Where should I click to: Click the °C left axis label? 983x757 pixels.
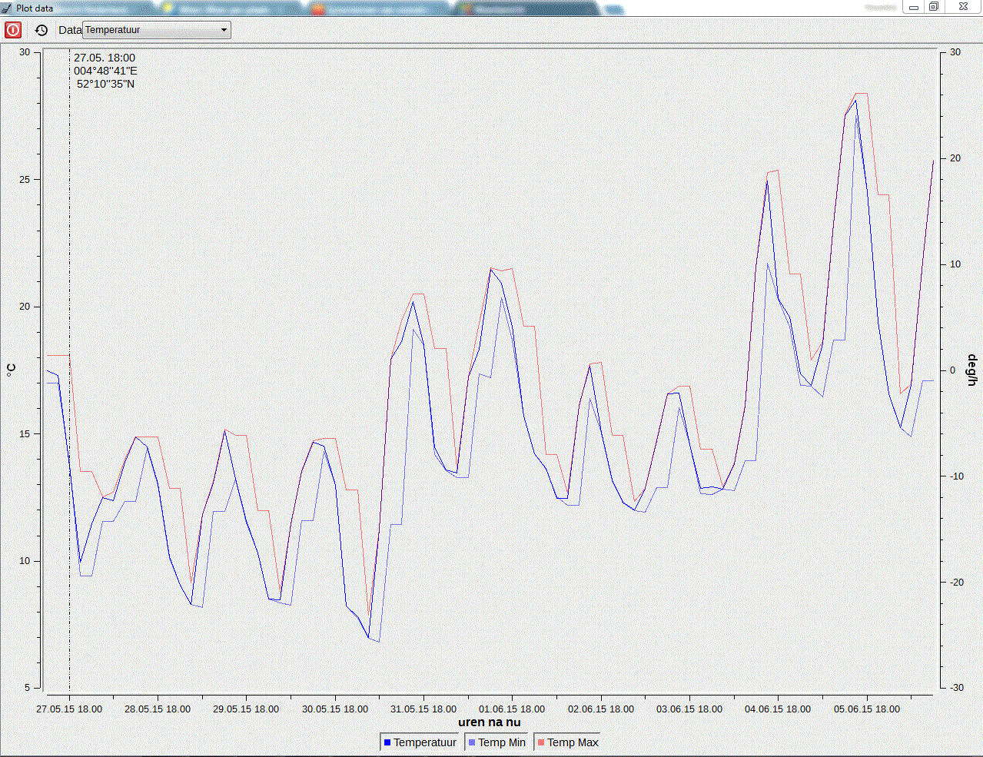pos(11,370)
